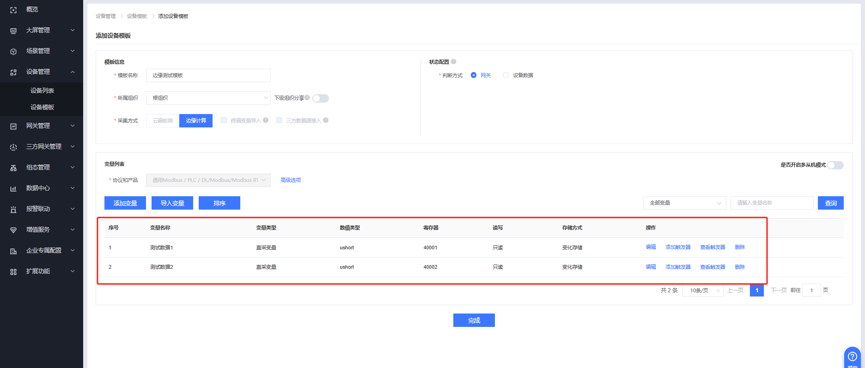Click the 场景管理 cube icon

[13, 51]
